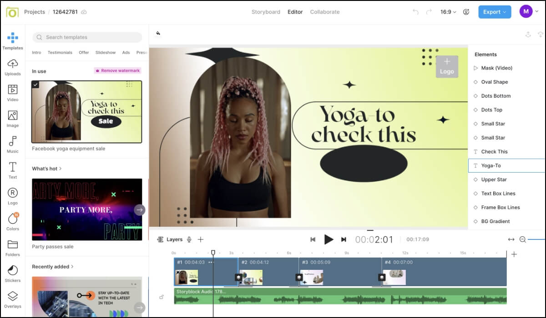Open the Overlays panel

click(13, 299)
